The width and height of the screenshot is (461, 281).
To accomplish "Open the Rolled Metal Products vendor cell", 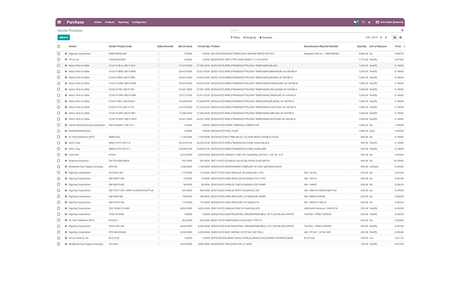I will pos(80,131).
